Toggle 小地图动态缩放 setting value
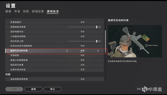 point(82,36)
